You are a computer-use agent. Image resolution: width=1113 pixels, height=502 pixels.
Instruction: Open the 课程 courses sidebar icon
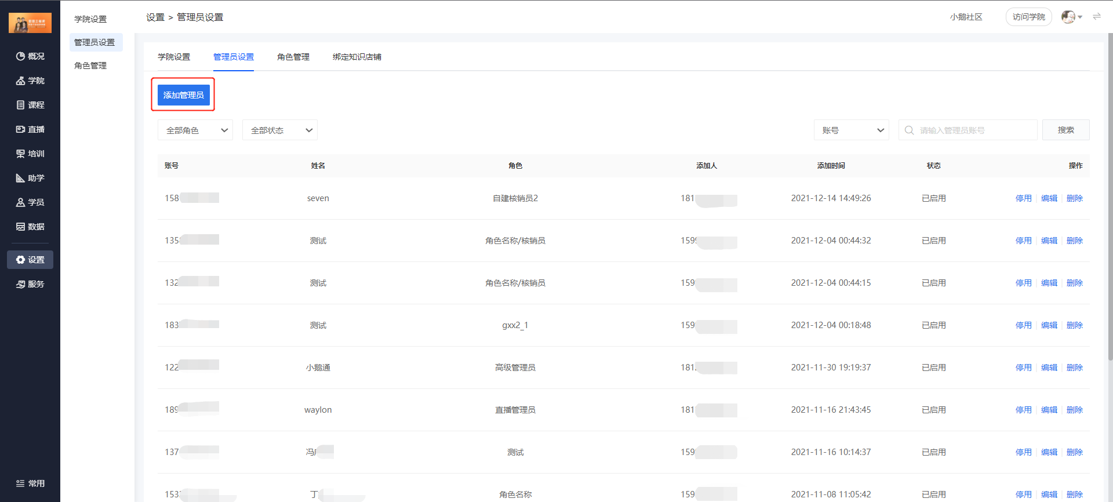point(20,105)
